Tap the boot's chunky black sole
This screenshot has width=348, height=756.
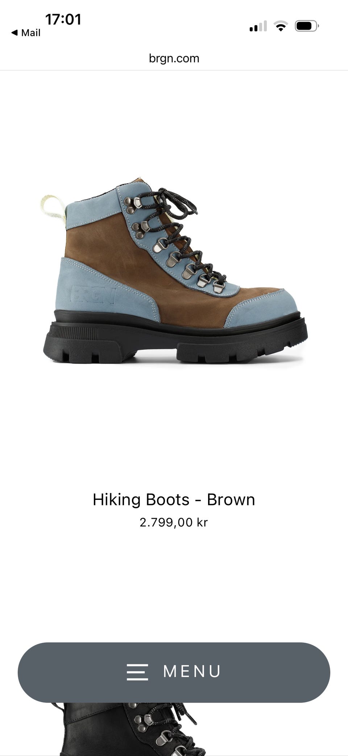tap(175, 338)
